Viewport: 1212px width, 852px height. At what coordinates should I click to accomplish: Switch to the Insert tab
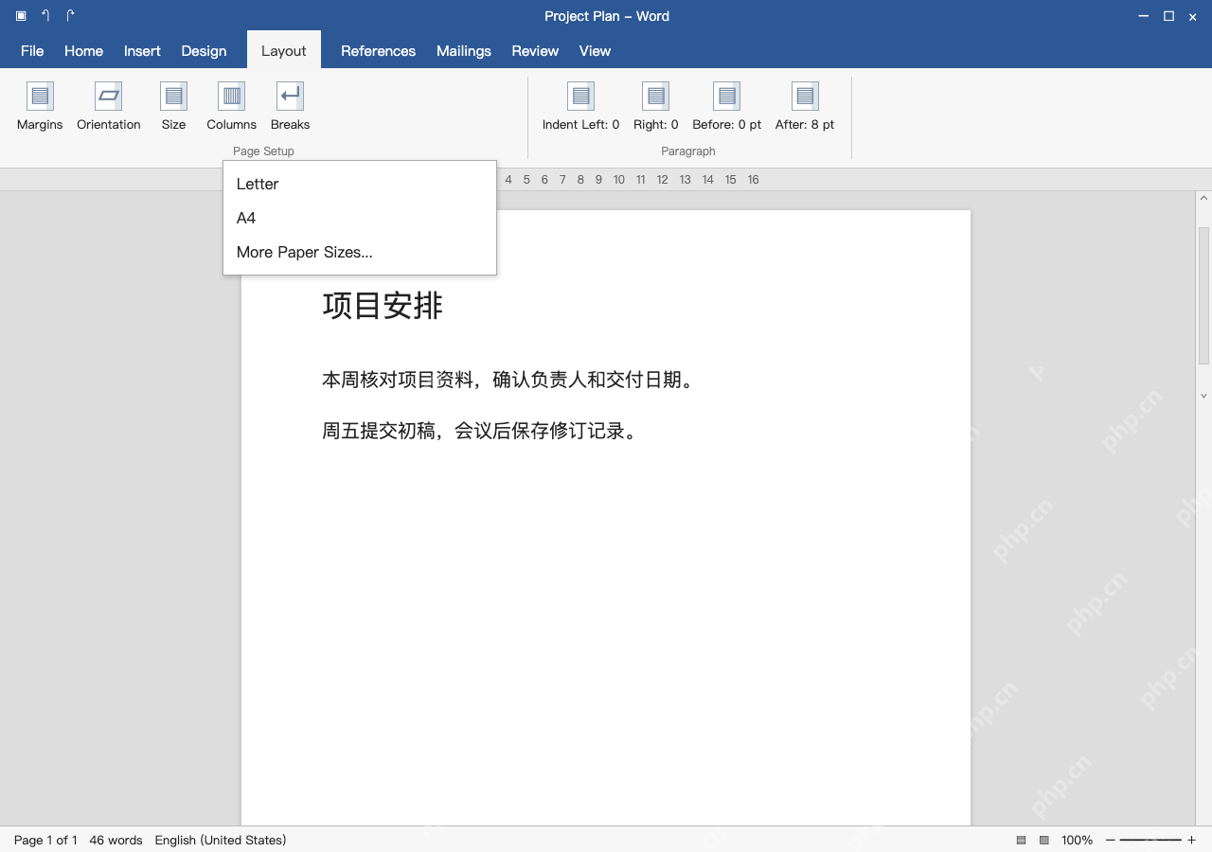[x=142, y=51]
